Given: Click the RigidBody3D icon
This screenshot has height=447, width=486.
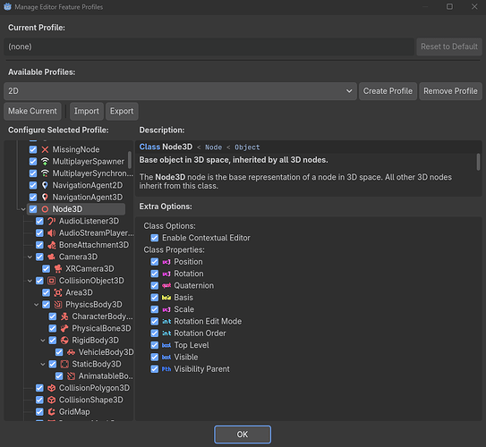Looking at the screenshot, I should pyautogui.click(x=64, y=341).
